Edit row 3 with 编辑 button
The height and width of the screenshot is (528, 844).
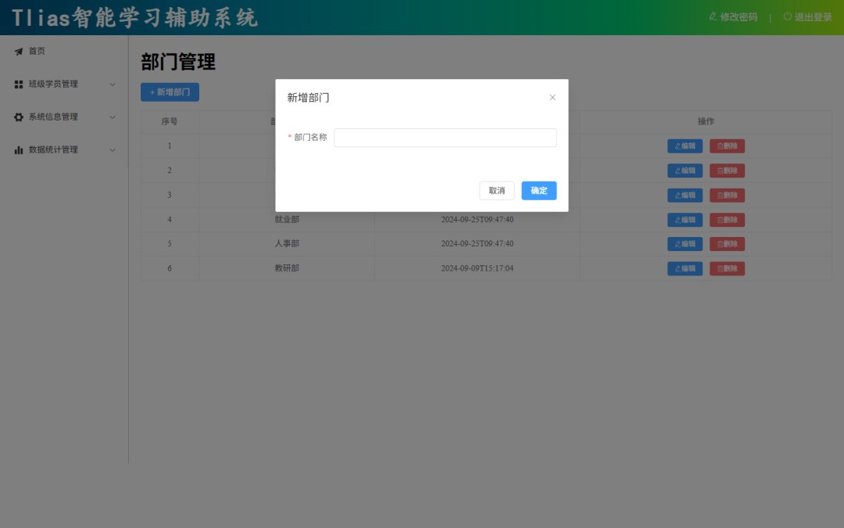coord(685,195)
